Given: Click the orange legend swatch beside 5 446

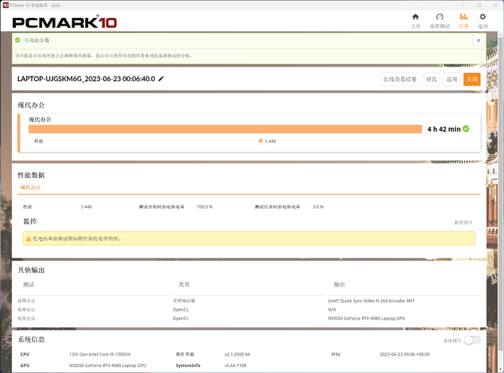Looking at the screenshot, I should [x=261, y=140].
